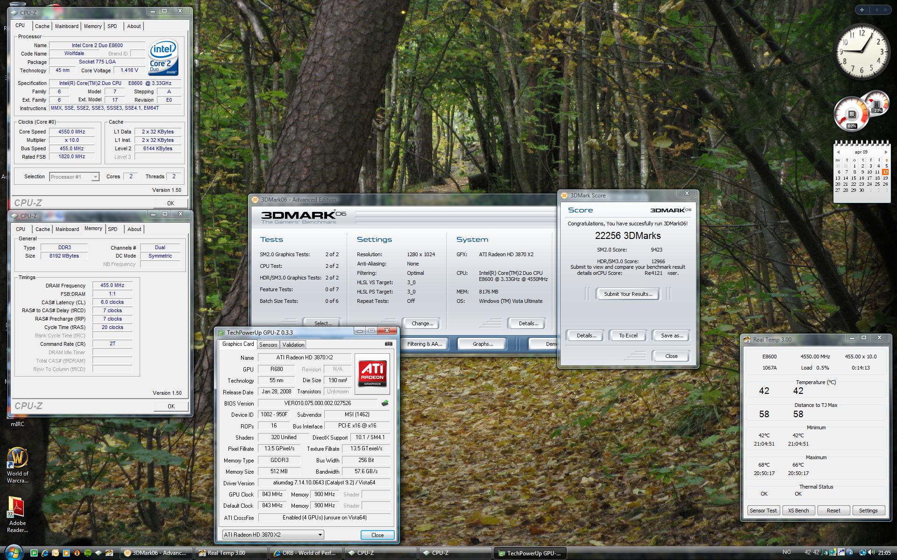Go to next month in calendar gadget
The width and height of the screenshot is (897, 560).
click(886, 152)
